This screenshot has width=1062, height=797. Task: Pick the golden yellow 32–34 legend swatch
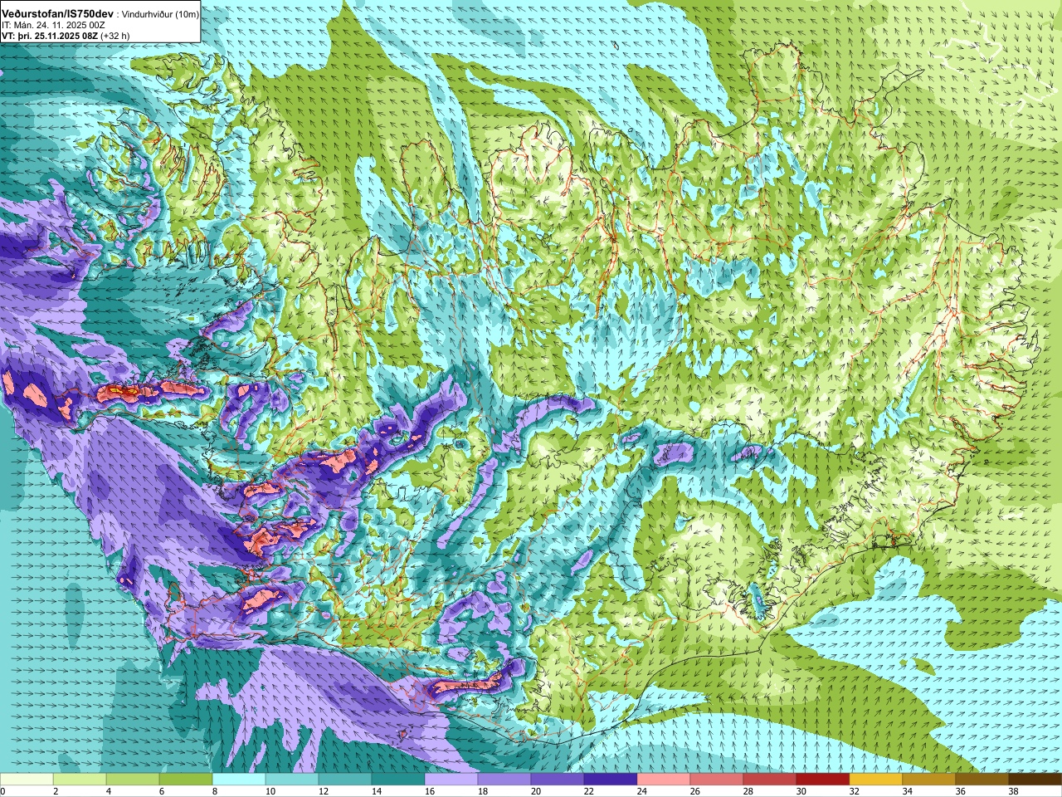click(x=876, y=780)
